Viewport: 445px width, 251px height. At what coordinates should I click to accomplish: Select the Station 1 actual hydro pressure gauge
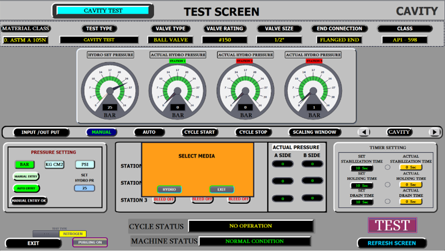(177, 91)
